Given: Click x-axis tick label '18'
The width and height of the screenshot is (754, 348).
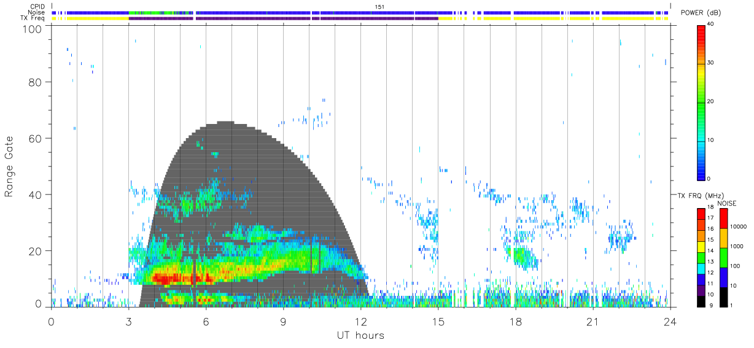Looking at the screenshot, I should [516, 322].
